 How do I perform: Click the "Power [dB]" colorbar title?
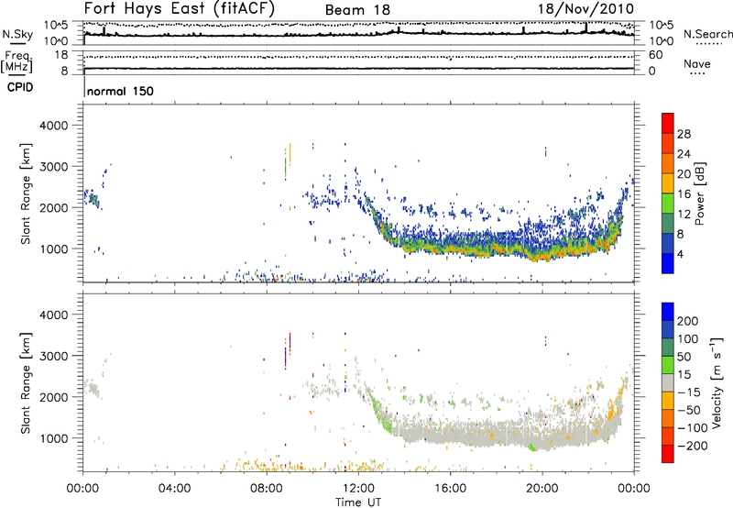(x=699, y=193)
